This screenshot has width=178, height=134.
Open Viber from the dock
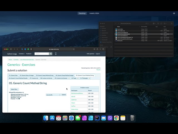[110, 118]
